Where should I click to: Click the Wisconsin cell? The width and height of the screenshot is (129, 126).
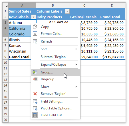[x=20, y=51]
